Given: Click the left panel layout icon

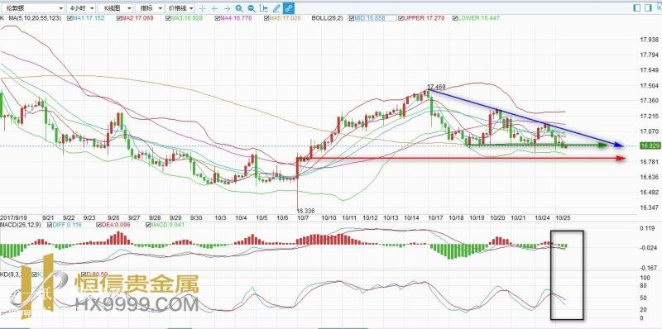Looking at the screenshot, I should coord(637,7).
